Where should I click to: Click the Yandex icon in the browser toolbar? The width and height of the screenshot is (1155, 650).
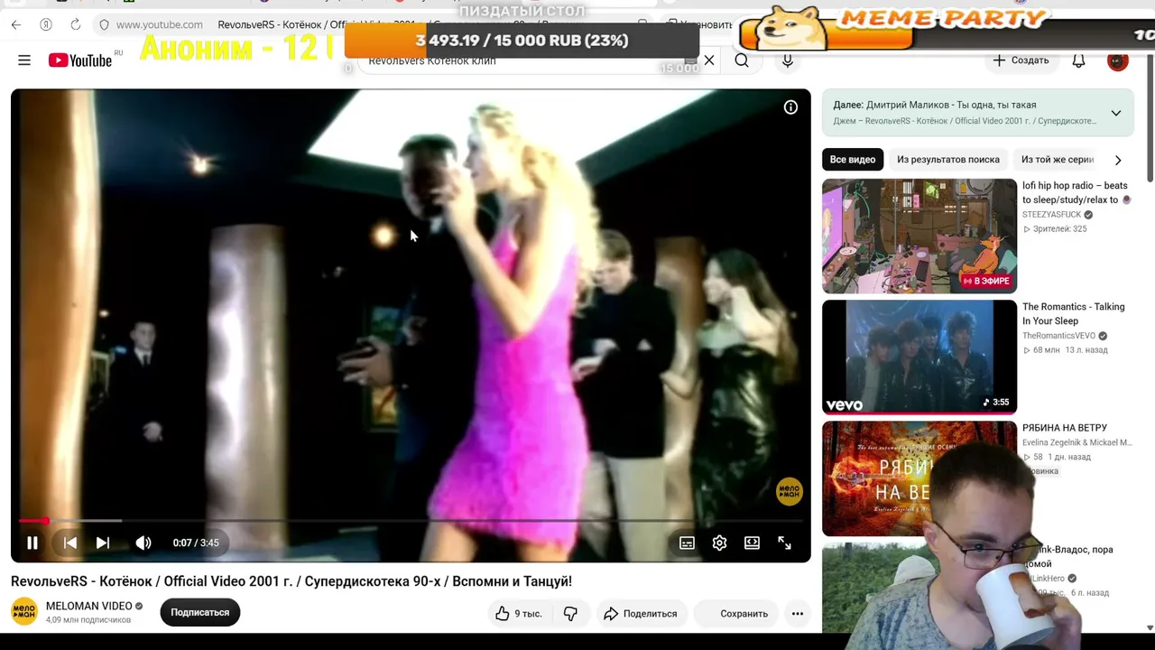(x=46, y=24)
